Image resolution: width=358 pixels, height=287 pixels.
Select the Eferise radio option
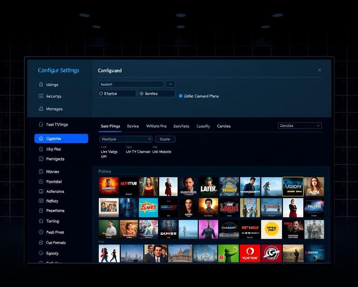tap(100, 93)
